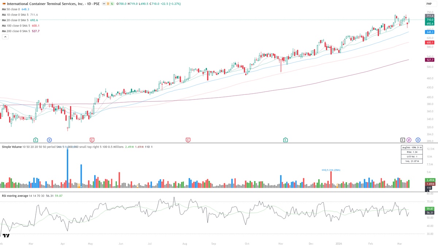Click the U/D Vol 1 table cell
Image resolution: width=438 pixels, height=246 pixels.
(x=412, y=156)
